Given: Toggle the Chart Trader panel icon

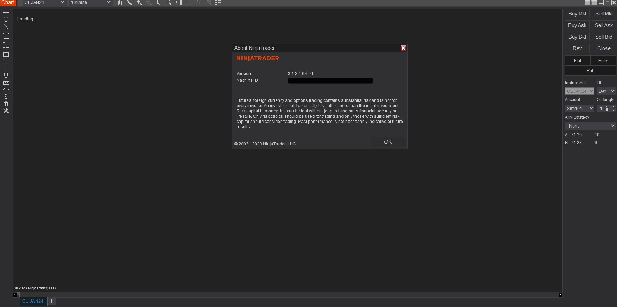Looking at the screenshot, I should 179,3.
